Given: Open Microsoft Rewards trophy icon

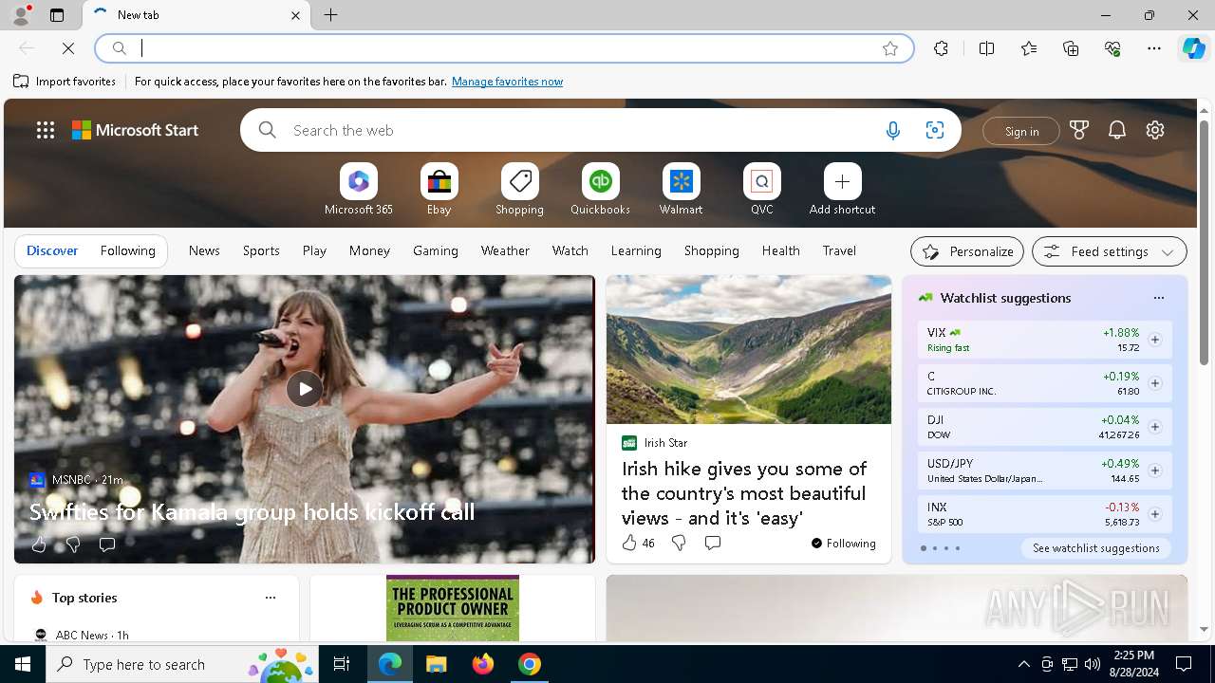Looking at the screenshot, I should pos(1079,130).
